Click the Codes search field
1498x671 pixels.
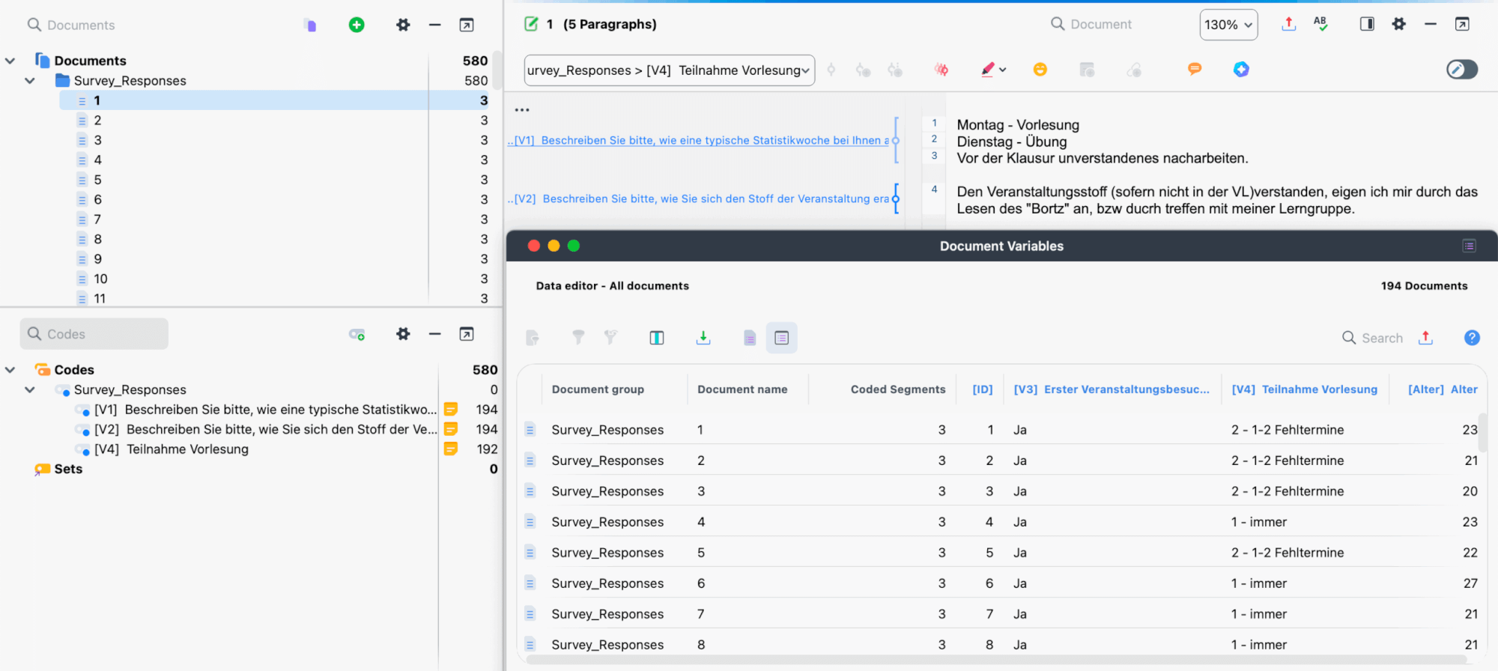tap(94, 334)
